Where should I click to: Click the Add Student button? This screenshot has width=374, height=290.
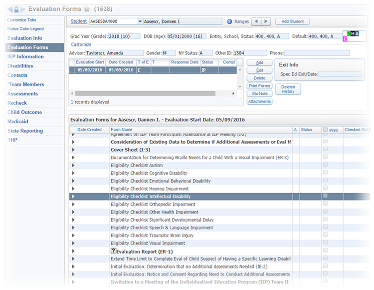[292, 21]
